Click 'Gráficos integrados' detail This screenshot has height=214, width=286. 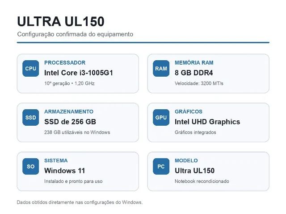(195, 132)
